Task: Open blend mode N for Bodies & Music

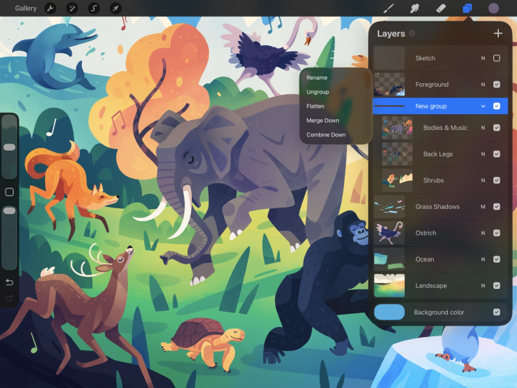Action: [x=483, y=128]
